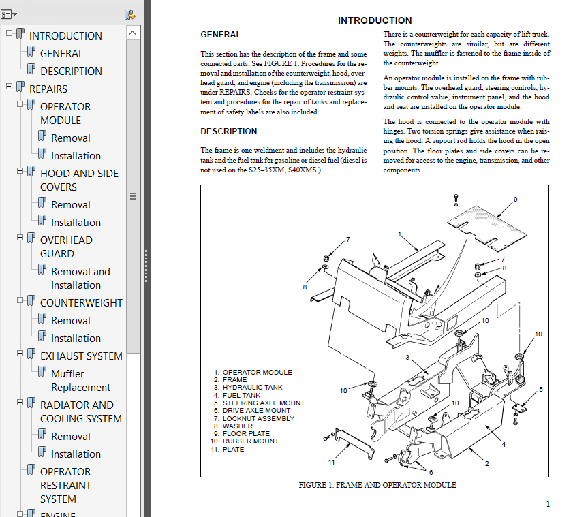The image size is (573, 517).
Task: Click the DESCRIPTION section heading in the document
Action: point(228,131)
